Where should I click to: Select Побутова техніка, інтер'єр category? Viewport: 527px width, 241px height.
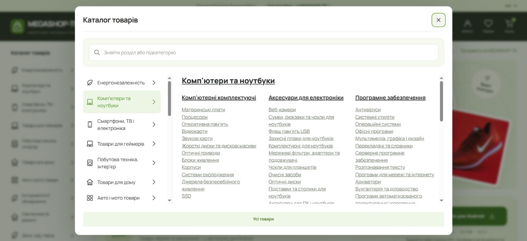(122, 163)
